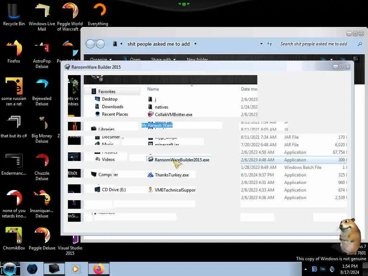Click the blue globe taskbar icon
The height and width of the screenshot is (276, 368).
tap(32, 269)
